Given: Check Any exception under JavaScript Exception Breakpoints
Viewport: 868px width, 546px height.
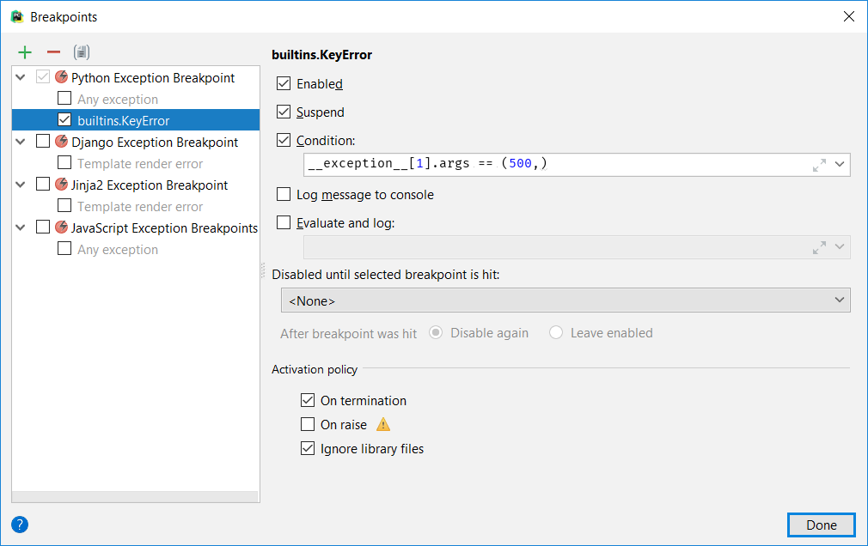Looking at the screenshot, I should coord(64,248).
